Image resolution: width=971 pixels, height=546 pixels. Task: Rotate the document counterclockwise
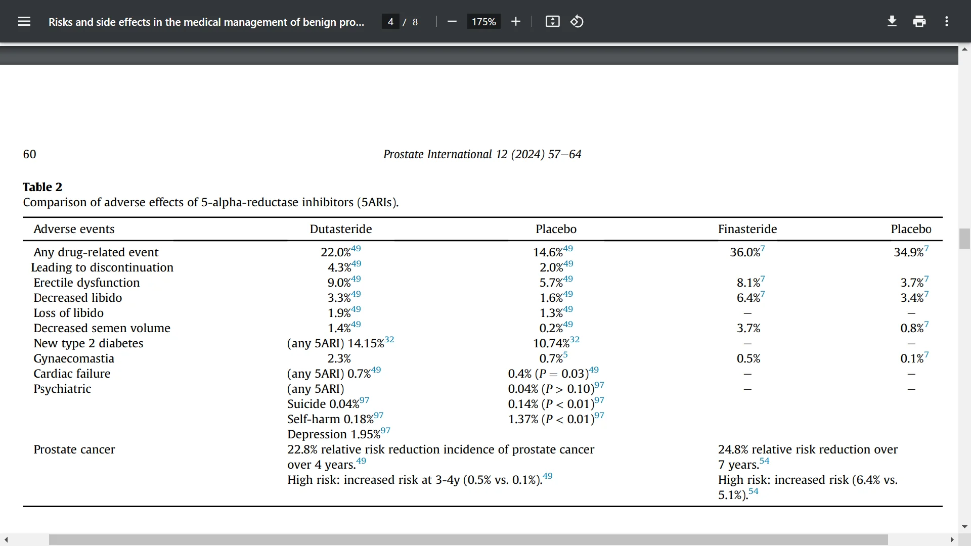coord(577,22)
